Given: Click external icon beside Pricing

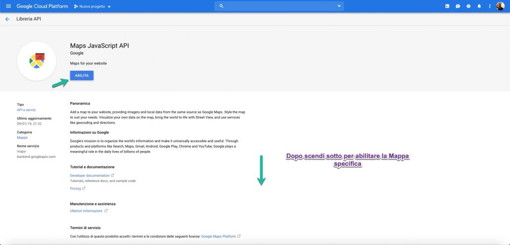Looking at the screenshot, I should pyautogui.click(x=84, y=189).
